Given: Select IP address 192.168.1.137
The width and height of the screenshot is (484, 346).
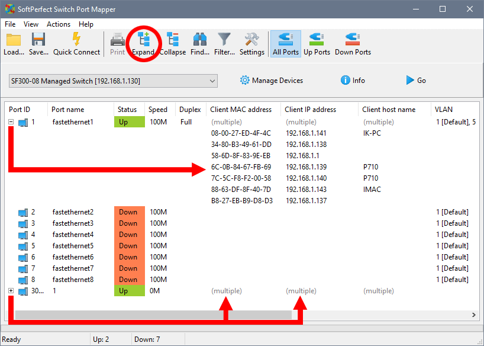Looking at the screenshot, I should pyautogui.click(x=306, y=201).
